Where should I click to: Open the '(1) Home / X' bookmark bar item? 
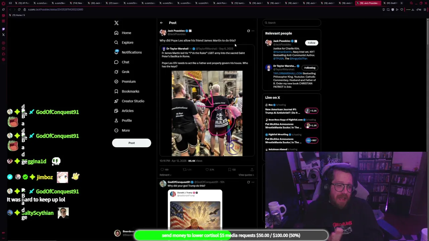pos(17,15)
